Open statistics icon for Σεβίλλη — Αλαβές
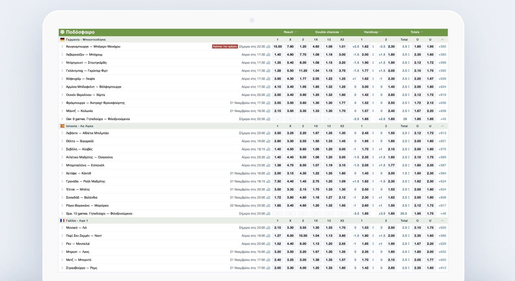The height and width of the screenshot is (281, 515). point(268,149)
